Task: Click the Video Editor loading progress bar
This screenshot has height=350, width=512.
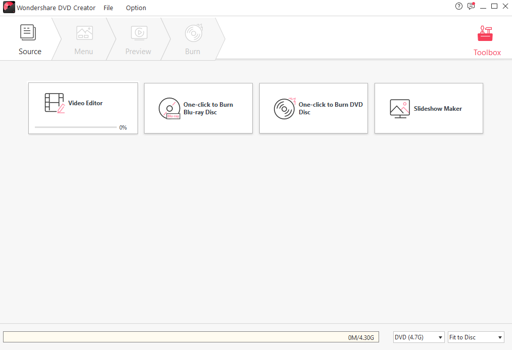Action: 75,127
